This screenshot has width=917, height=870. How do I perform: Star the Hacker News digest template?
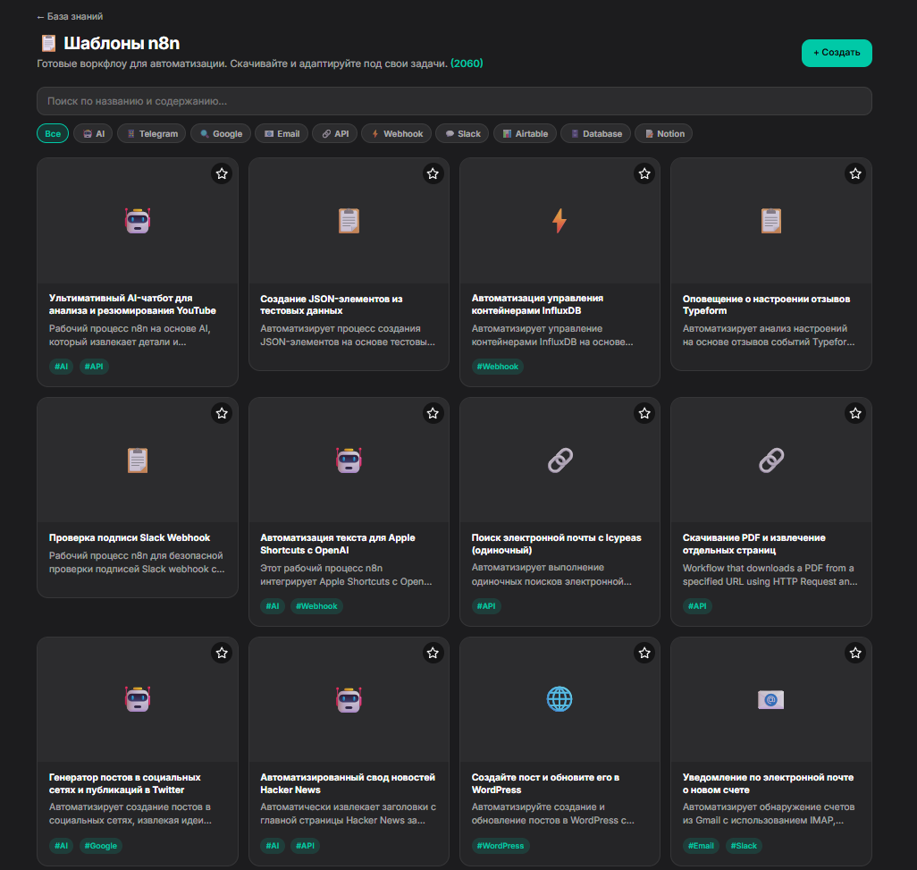coord(433,653)
